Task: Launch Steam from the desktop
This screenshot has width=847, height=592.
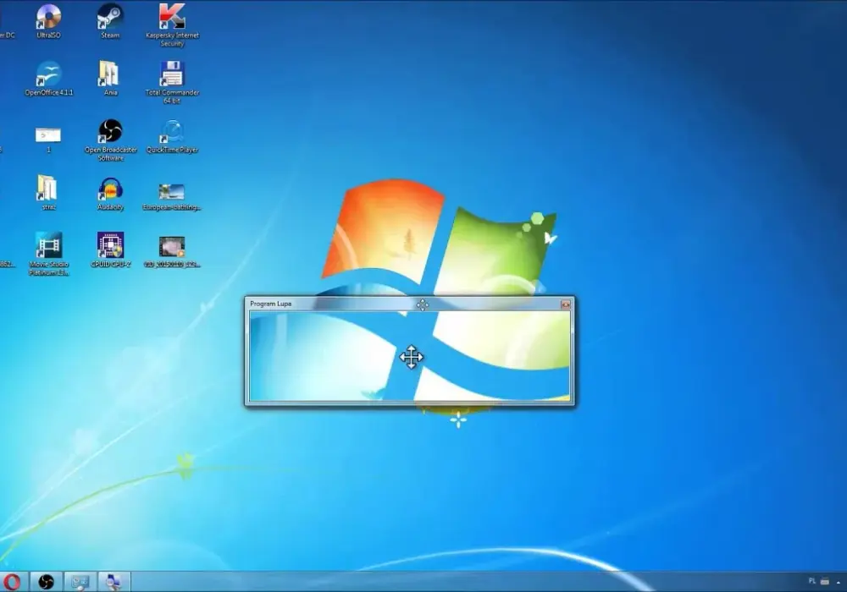Action: (x=110, y=20)
